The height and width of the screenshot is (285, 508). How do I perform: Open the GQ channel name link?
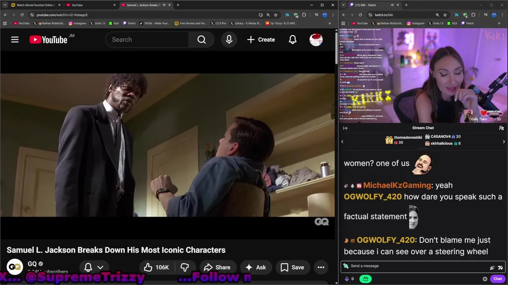[x=32, y=264]
